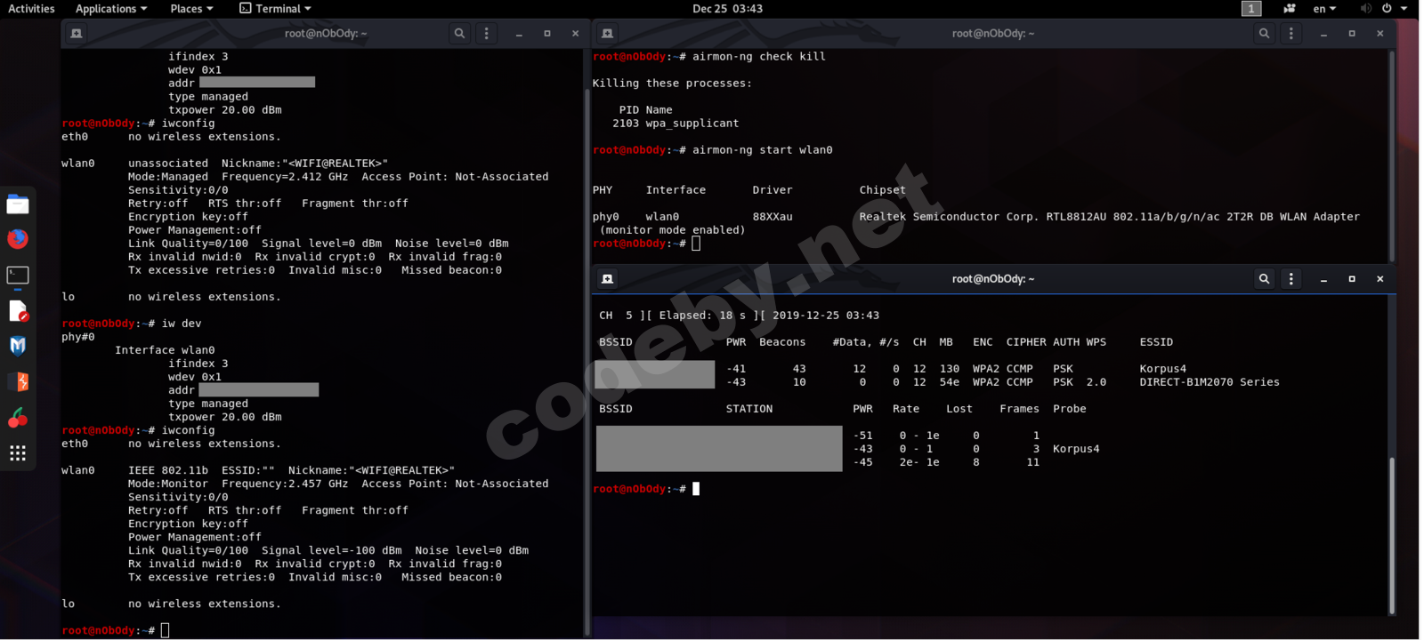Click the 'Beacons' column header
The image size is (1424, 640).
pos(782,342)
